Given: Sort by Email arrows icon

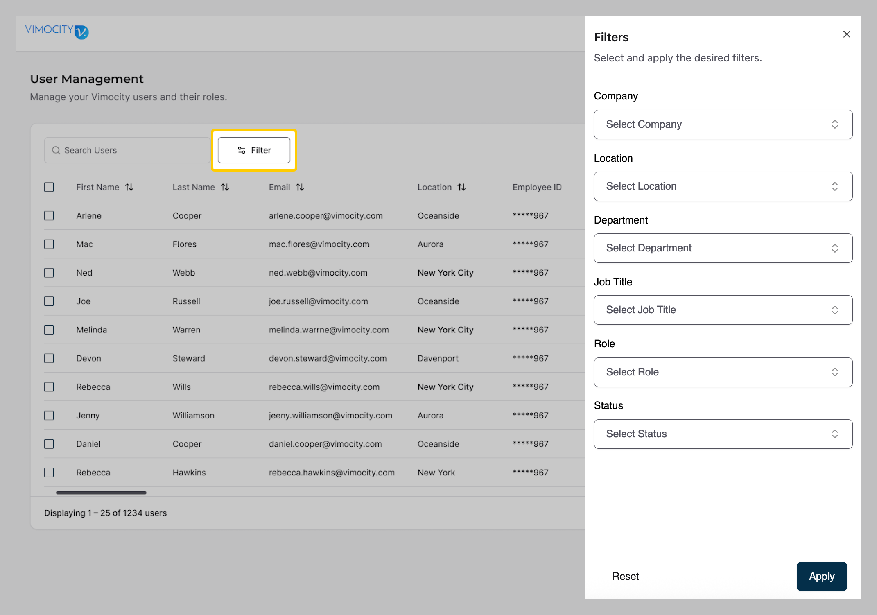Looking at the screenshot, I should point(300,187).
